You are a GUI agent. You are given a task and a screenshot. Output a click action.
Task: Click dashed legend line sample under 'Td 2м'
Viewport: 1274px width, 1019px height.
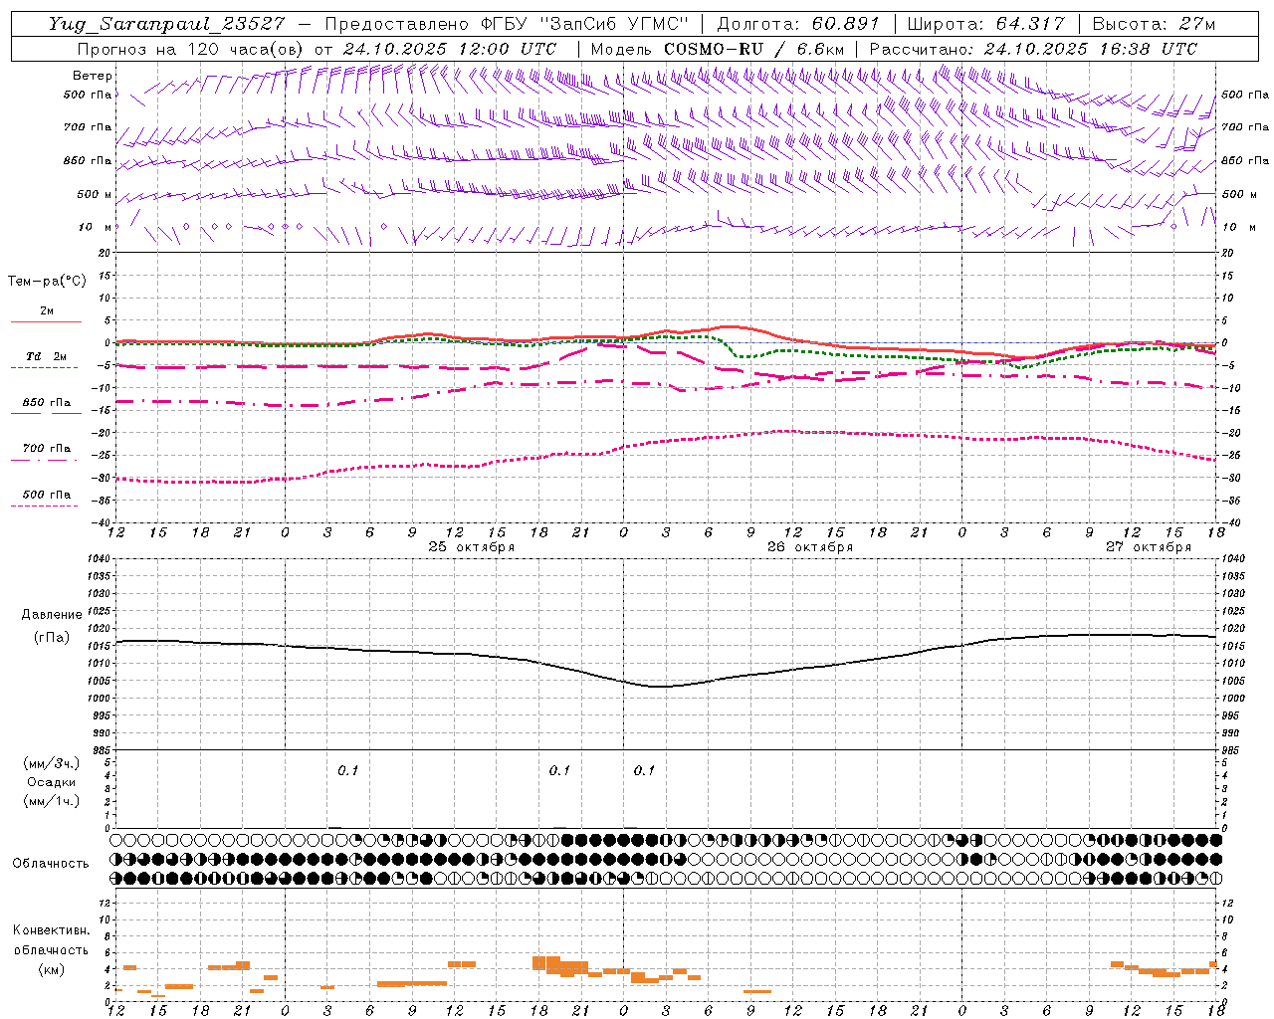(45, 367)
